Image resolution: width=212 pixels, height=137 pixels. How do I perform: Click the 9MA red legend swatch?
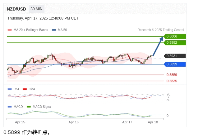pos(25,89)
